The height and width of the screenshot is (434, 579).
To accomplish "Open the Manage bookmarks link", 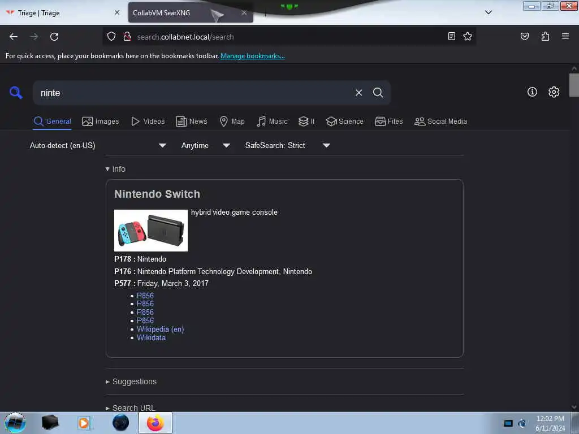I will (x=253, y=56).
